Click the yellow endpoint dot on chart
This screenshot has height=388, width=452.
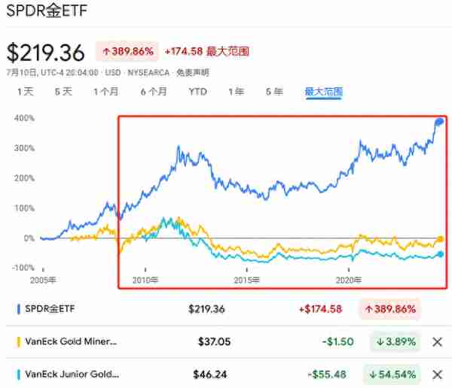coord(441,239)
